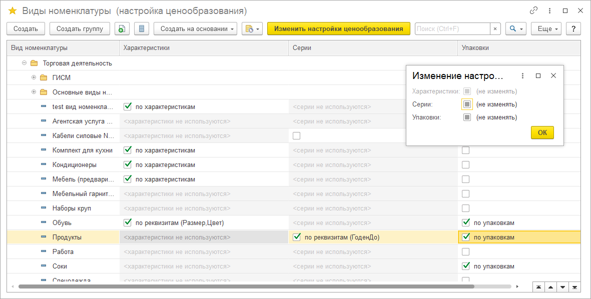The width and height of the screenshot is (591, 299).
Task: Click the get-link chain icon in the title bar
Action: [534, 10]
